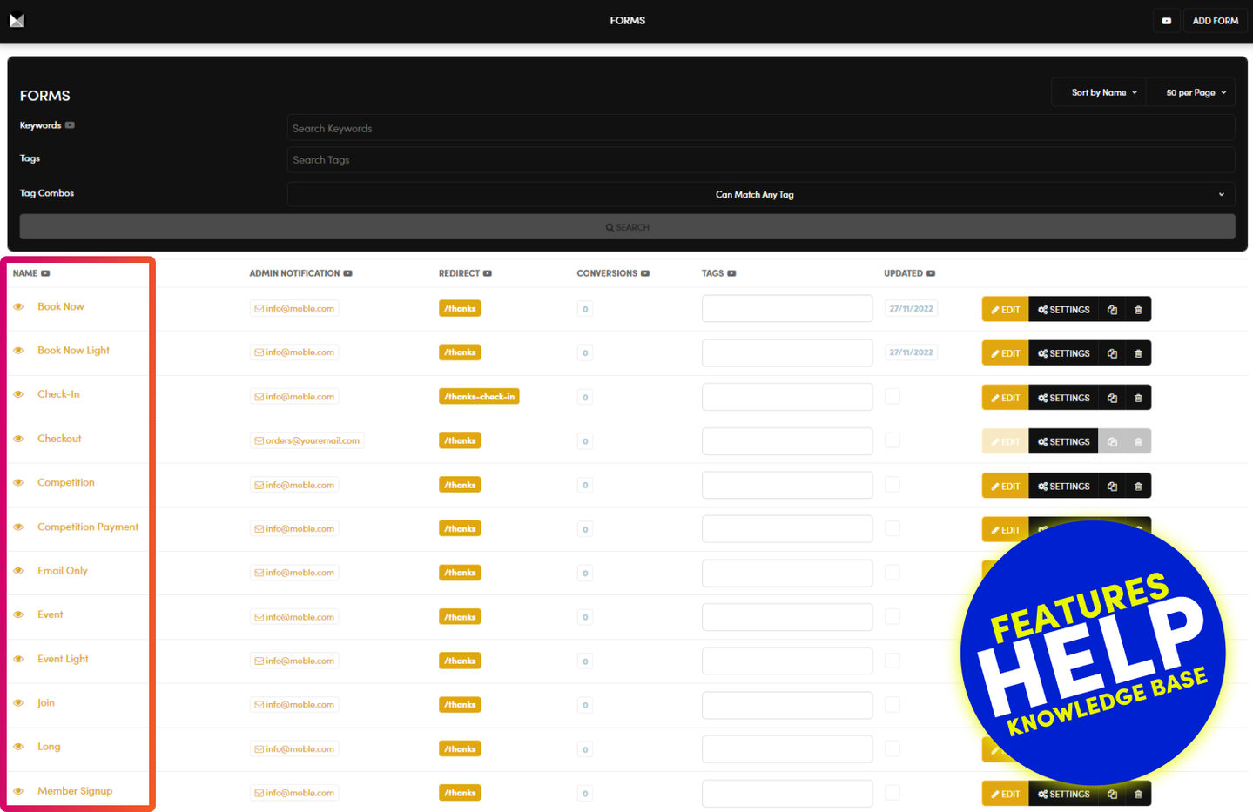Image resolution: width=1253 pixels, height=812 pixels.
Task: Toggle the eye icon beside Email Only
Action: click(18, 571)
